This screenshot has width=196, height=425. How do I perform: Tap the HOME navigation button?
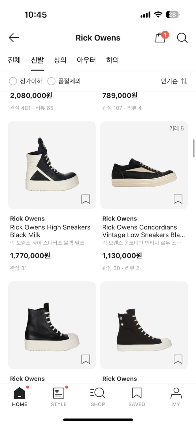[x=20, y=397]
